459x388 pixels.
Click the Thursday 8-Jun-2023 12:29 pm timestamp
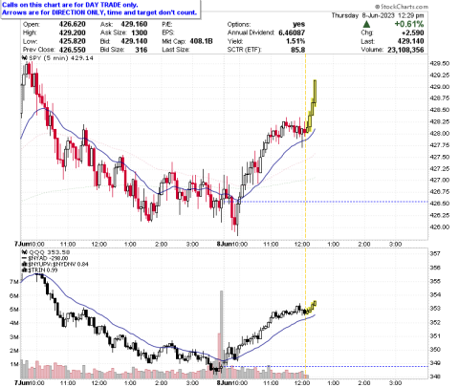(378, 15)
